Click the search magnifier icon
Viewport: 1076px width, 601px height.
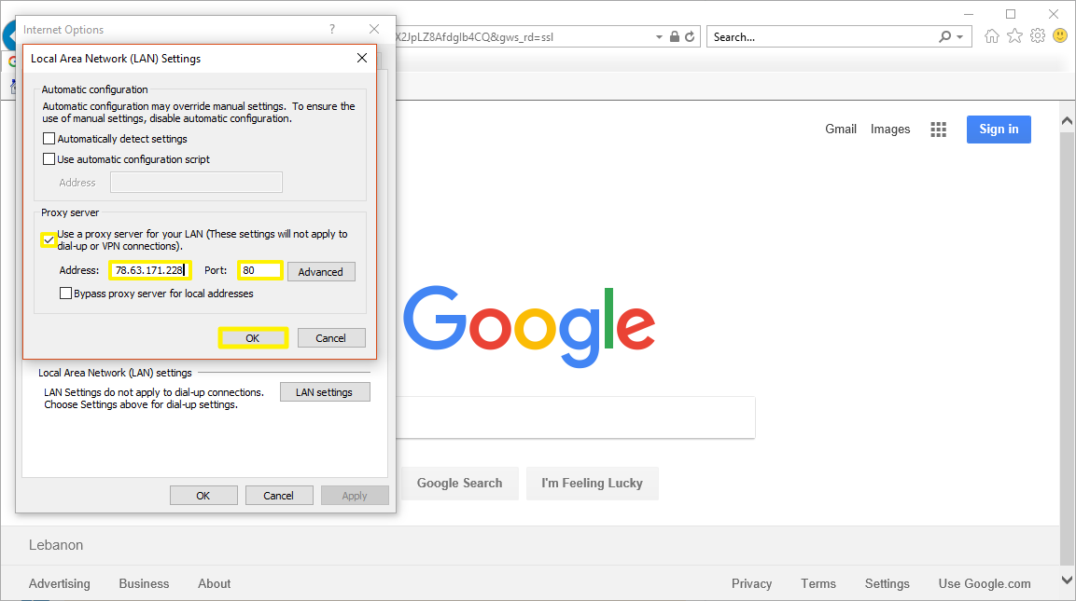(945, 36)
